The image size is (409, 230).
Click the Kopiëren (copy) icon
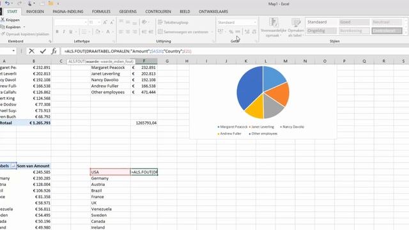(3, 27)
